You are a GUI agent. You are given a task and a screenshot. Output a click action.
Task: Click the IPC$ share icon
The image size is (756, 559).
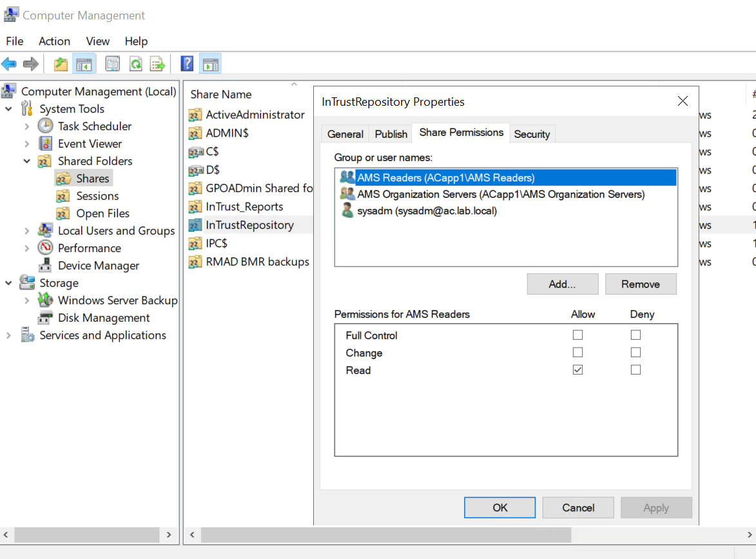(x=195, y=244)
